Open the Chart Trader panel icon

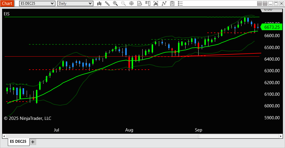click(148, 3)
